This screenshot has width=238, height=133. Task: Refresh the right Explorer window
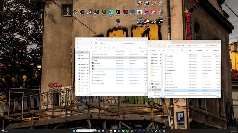164,45
